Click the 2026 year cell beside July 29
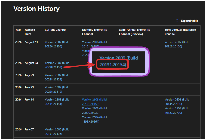 18,75
